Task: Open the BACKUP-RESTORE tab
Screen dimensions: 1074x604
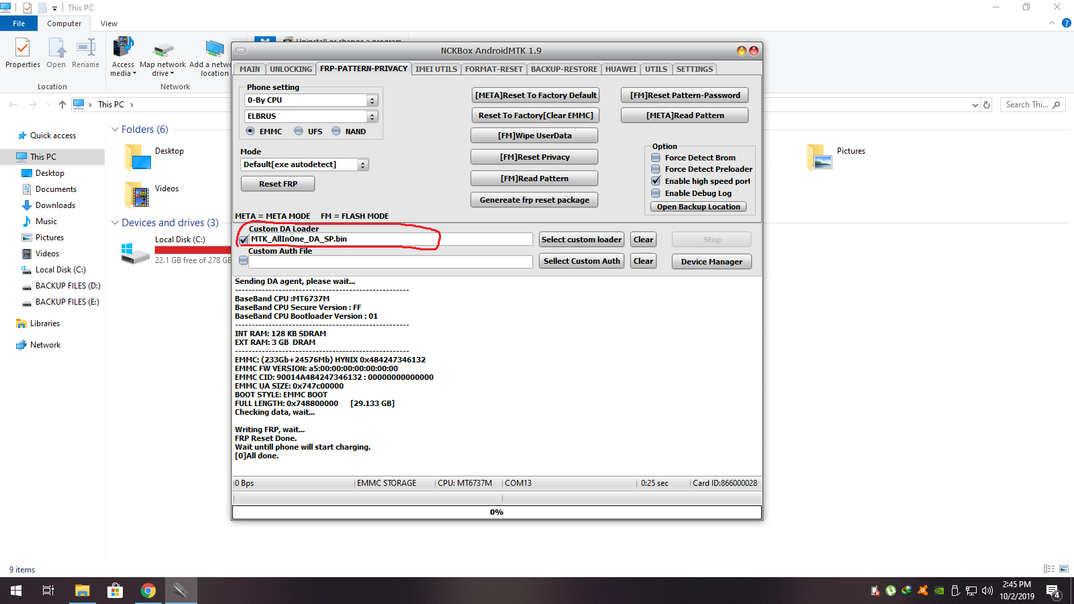Action: tap(564, 69)
